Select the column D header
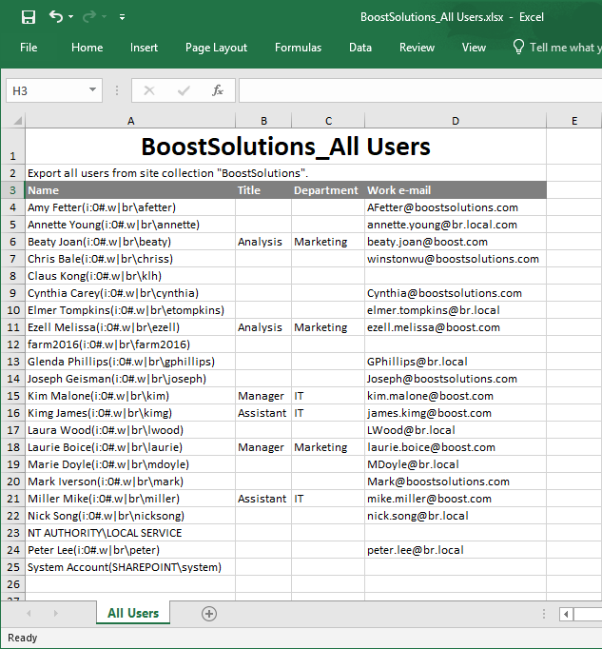602x649 pixels. [456, 121]
